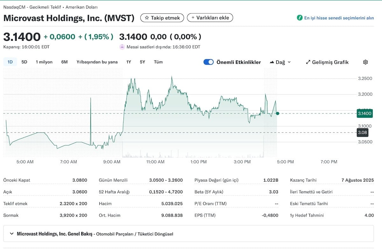382x250 pixels.
Task: Click the Hacim value 5.039.025
Action: 172,204
